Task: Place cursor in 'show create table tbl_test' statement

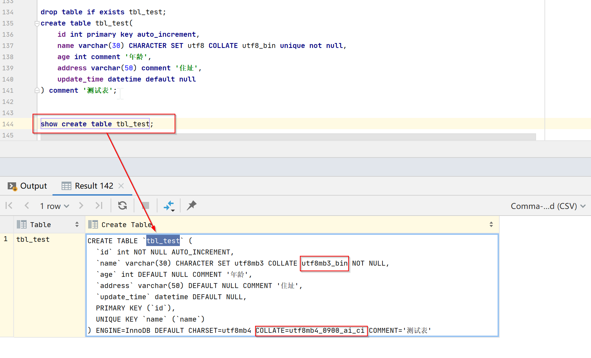Action: coord(95,124)
